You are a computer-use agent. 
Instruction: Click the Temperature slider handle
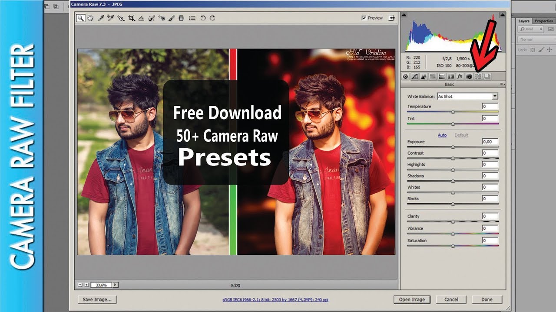coord(453,112)
